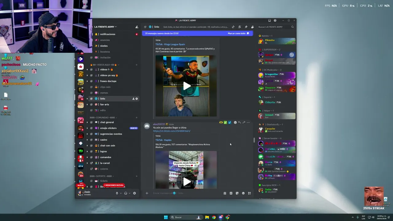Open TikTok · Kapléx embed title link
This screenshot has height=221, width=393.
point(163,140)
